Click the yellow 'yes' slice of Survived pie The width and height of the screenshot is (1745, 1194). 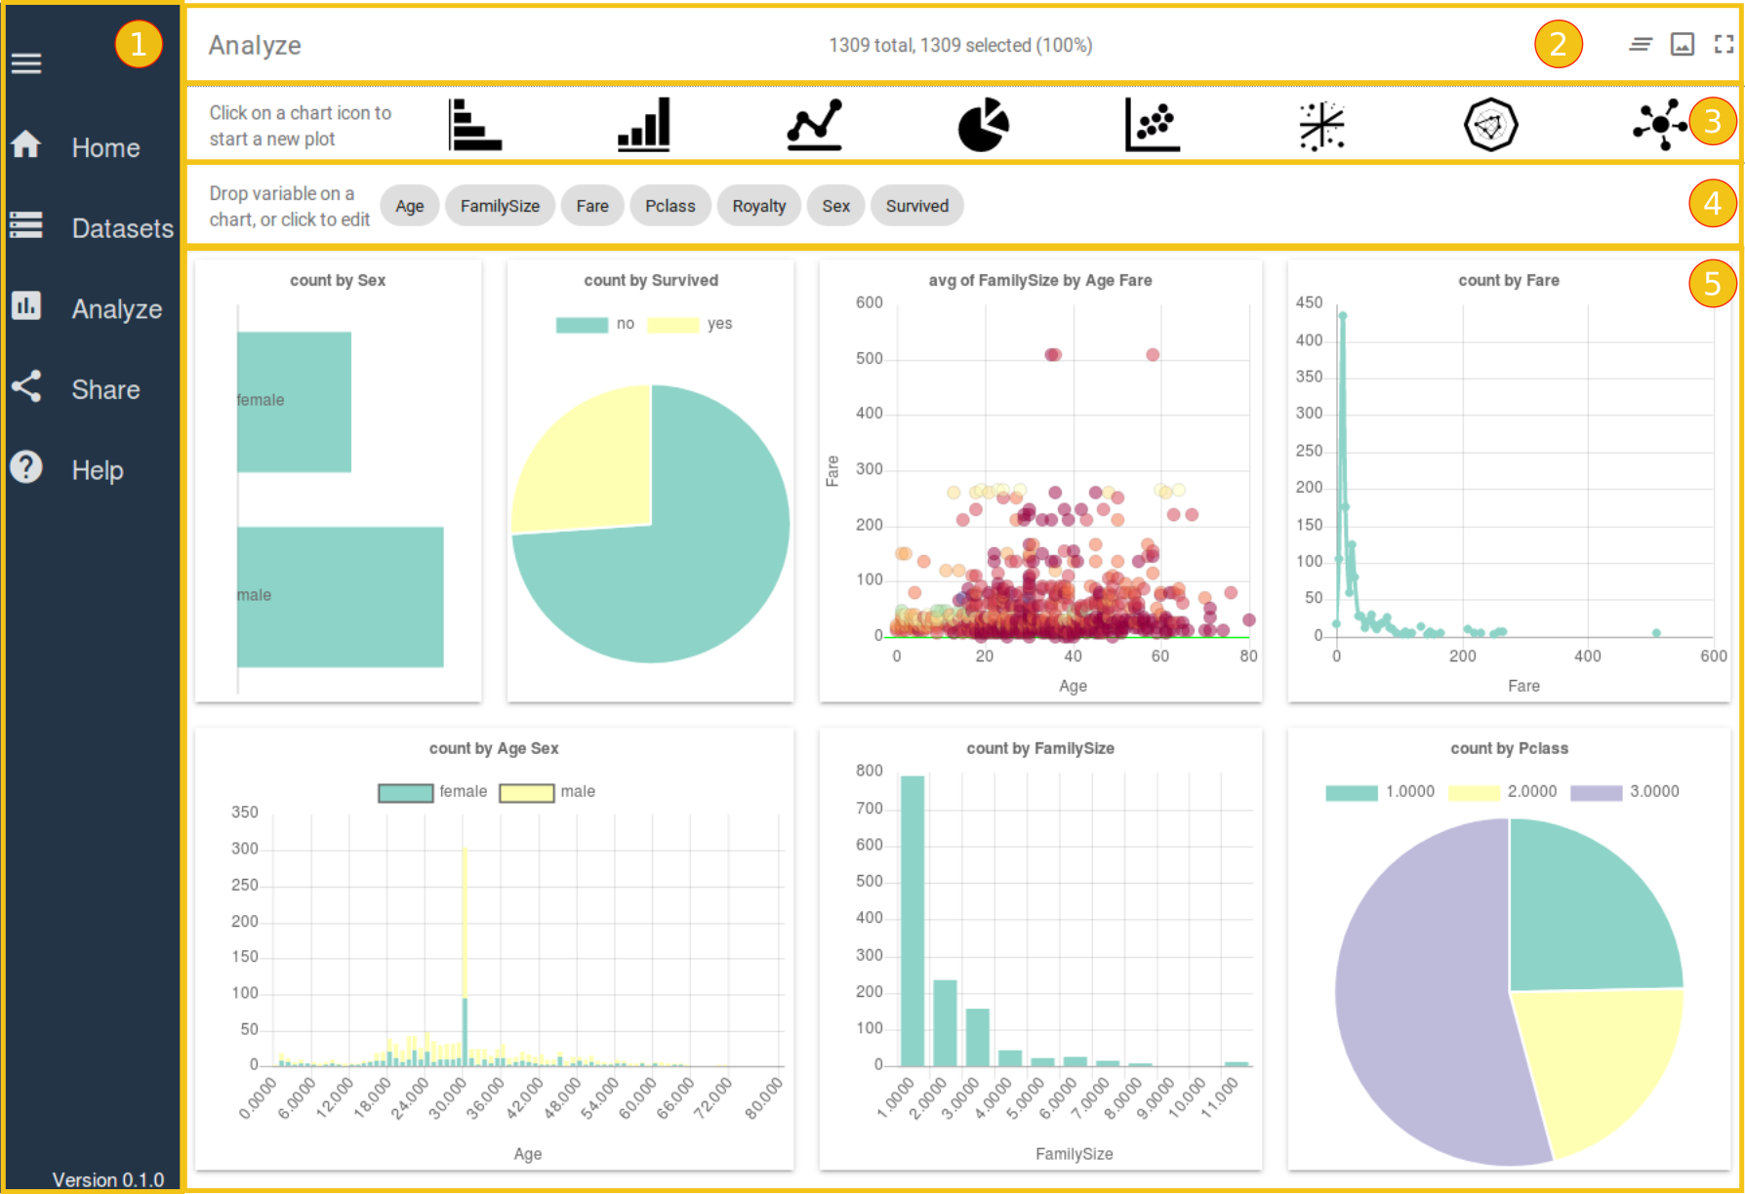point(595,468)
